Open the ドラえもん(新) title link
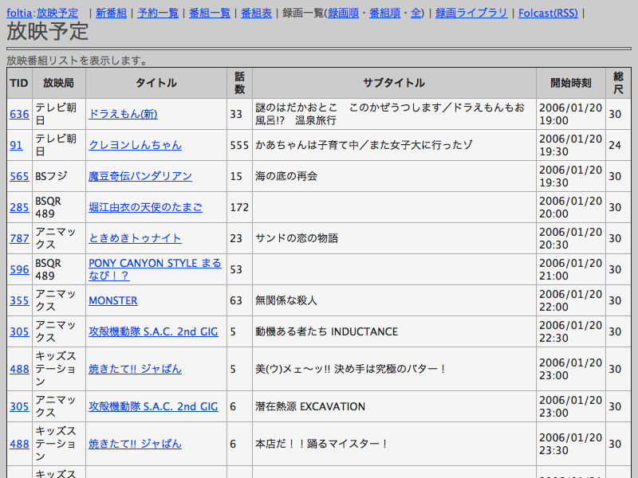The image size is (638, 478). tap(123, 114)
